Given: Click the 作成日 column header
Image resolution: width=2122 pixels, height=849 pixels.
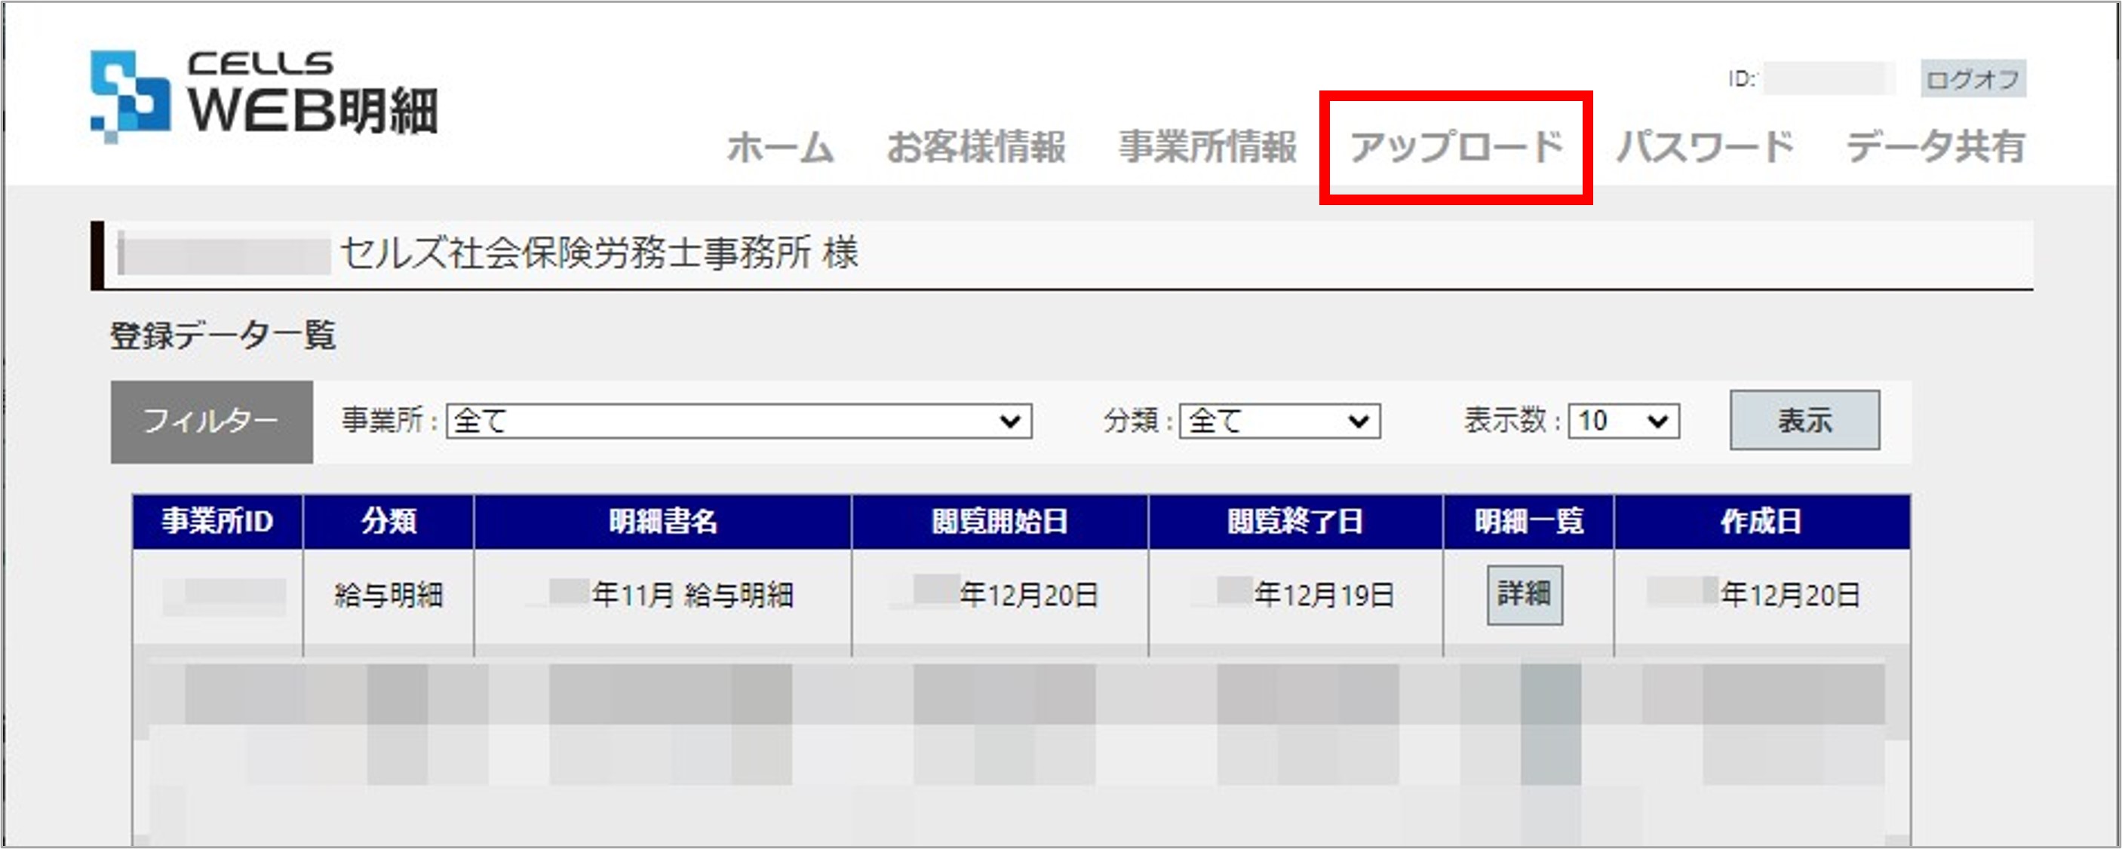Looking at the screenshot, I should coord(1761,521).
